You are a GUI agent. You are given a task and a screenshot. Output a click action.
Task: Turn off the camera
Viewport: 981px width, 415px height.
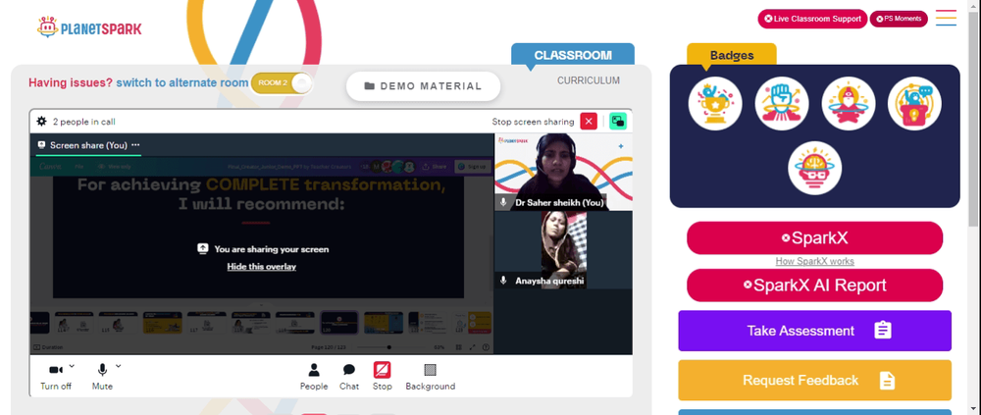pos(55,376)
